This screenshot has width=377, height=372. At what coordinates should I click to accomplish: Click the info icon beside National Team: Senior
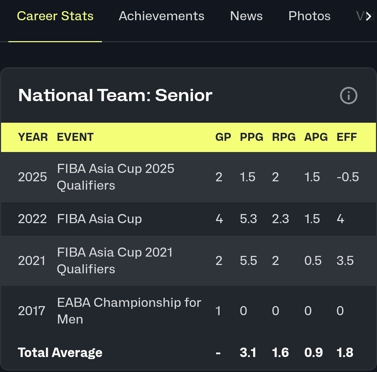[x=348, y=96]
